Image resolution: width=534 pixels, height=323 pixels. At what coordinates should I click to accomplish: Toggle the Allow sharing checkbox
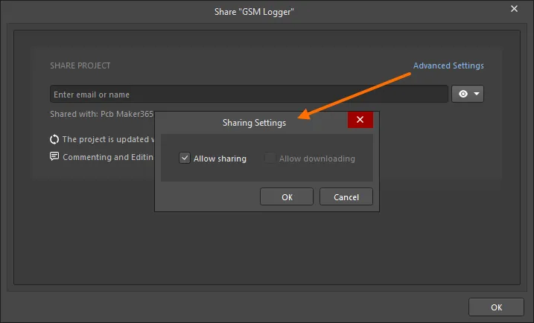[185, 158]
